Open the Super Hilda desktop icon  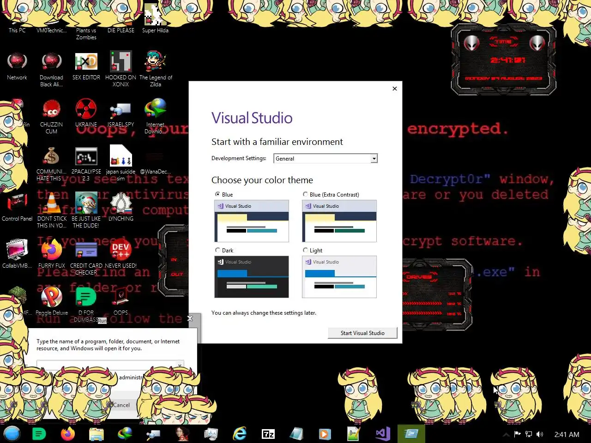[x=155, y=18]
